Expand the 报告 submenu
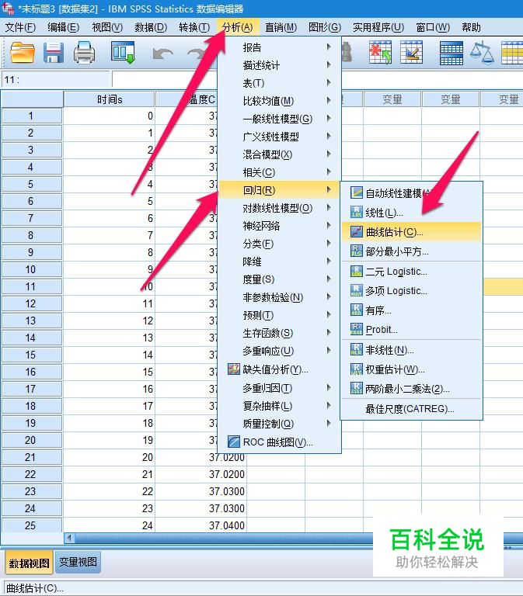 [x=280, y=47]
